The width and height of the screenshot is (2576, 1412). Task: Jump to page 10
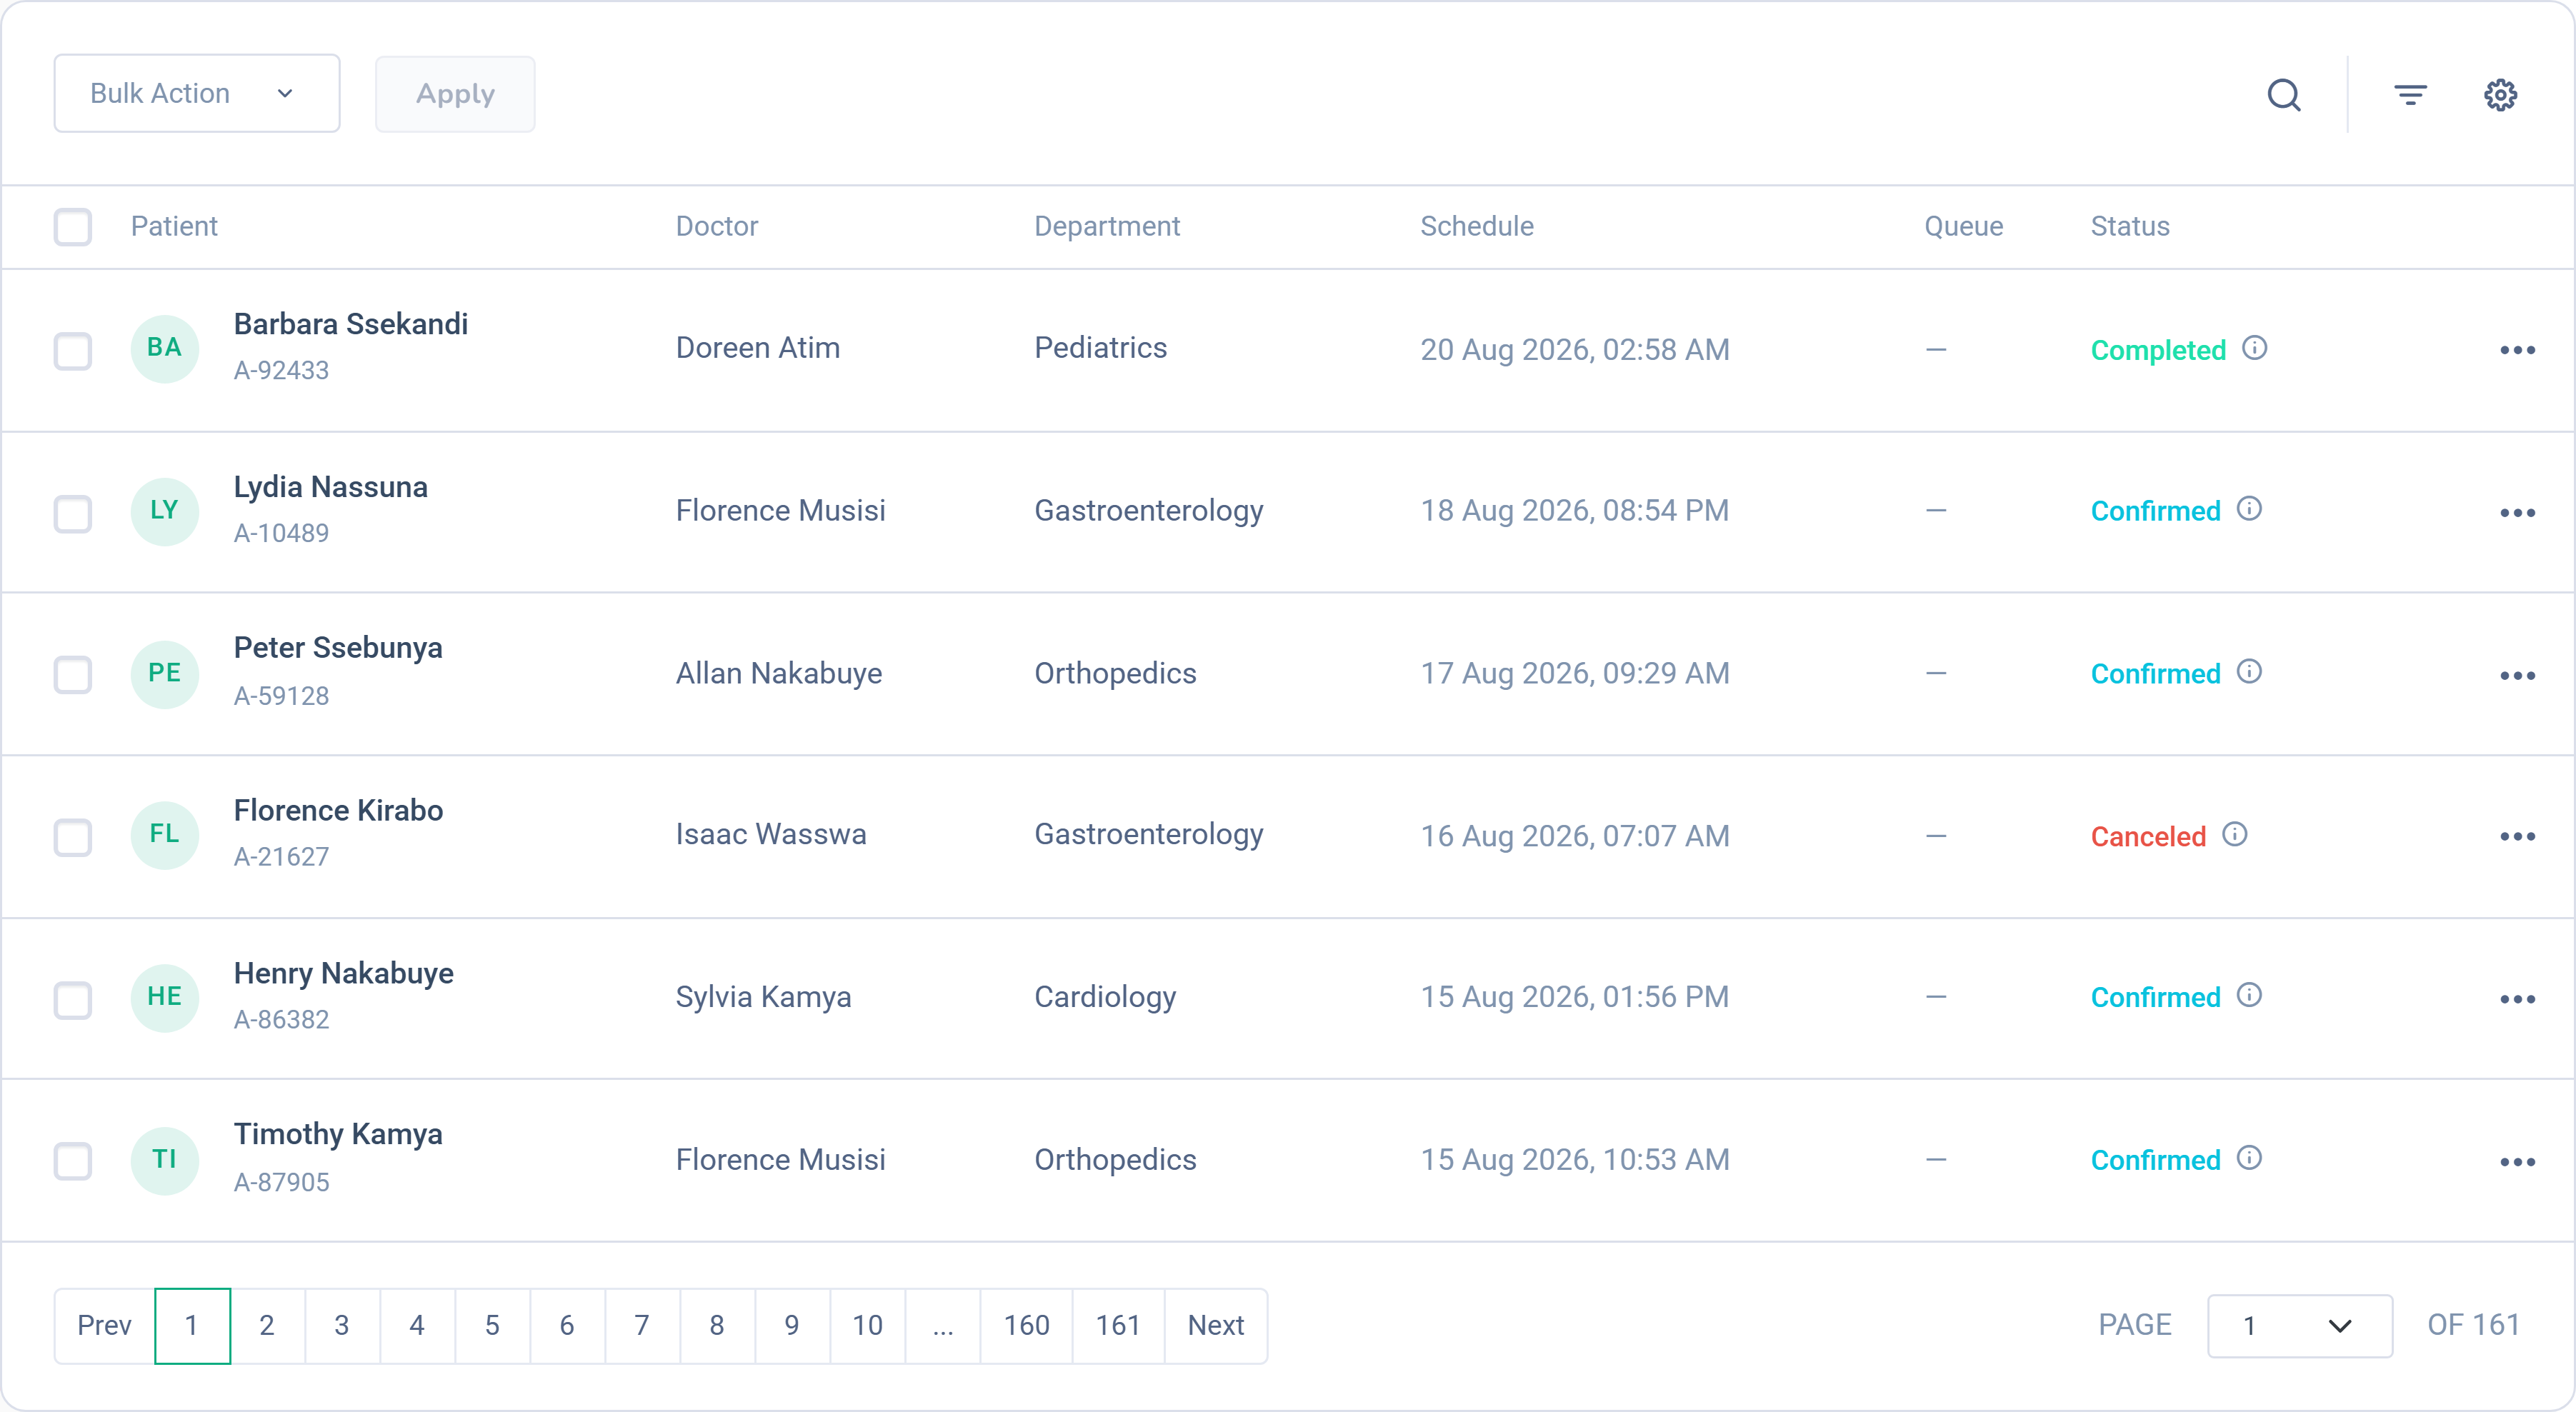pyautogui.click(x=867, y=1326)
